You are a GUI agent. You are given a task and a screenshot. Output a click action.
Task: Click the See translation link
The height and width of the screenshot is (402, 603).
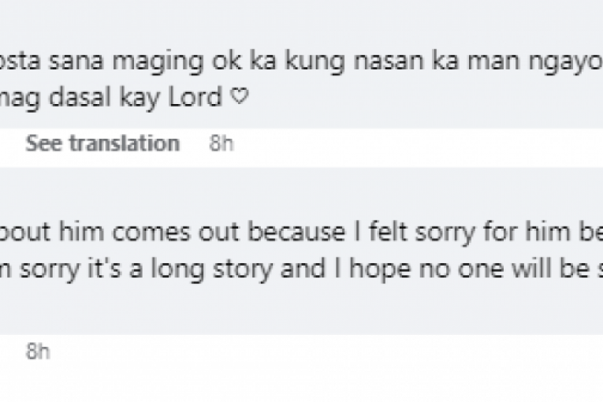coord(102,143)
